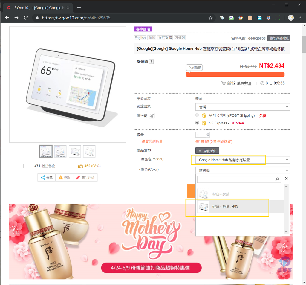Image resolution: width=306 pixels, height=285 pixels.
Task: Click the thumbs-up rating 462 (98%)
Action: click(x=89, y=166)
